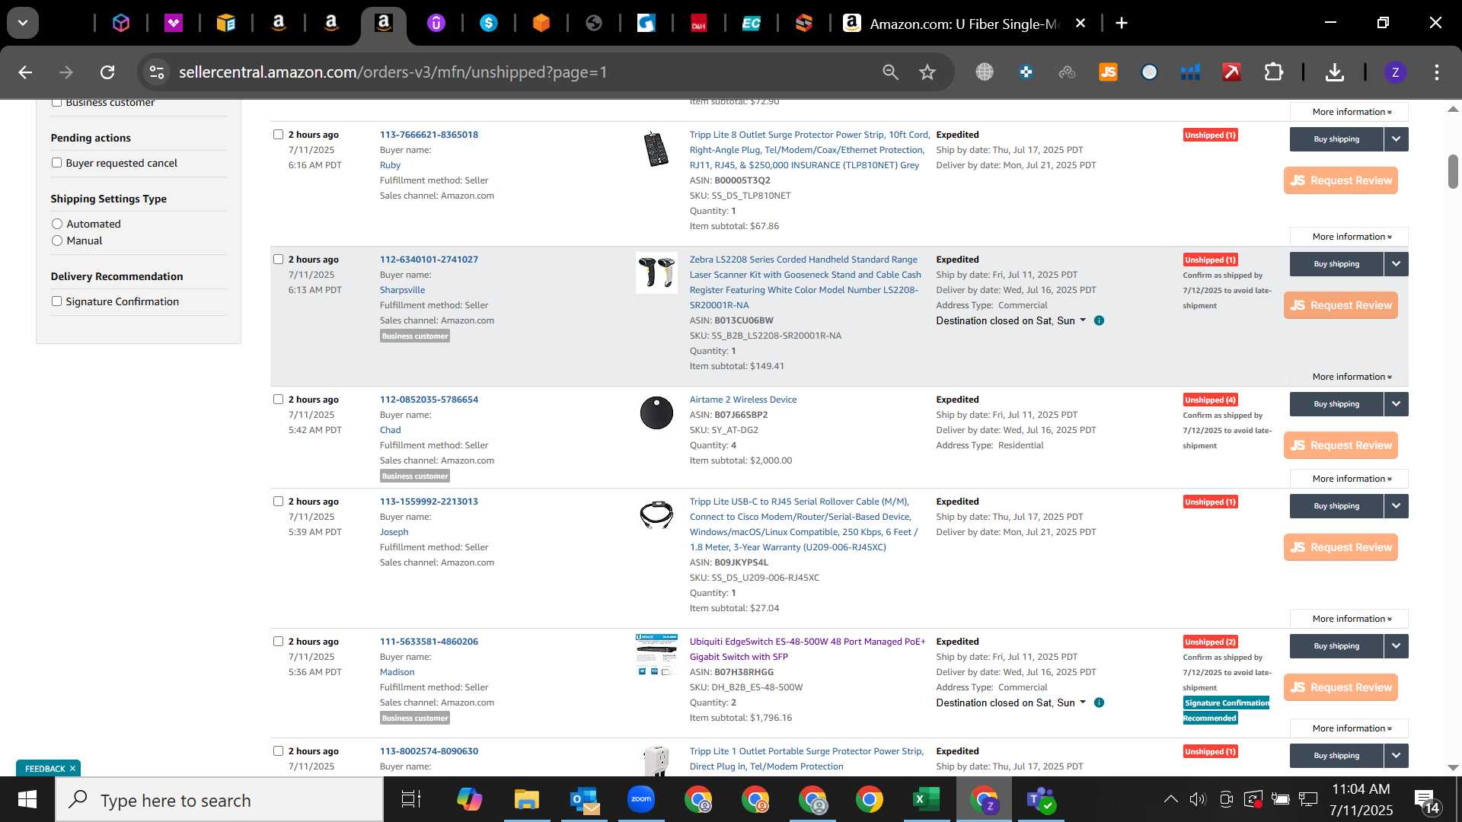Expand More information for Tripp Lite USB-C cable order
1462x822 pixels.
(x=1349, y=619)
